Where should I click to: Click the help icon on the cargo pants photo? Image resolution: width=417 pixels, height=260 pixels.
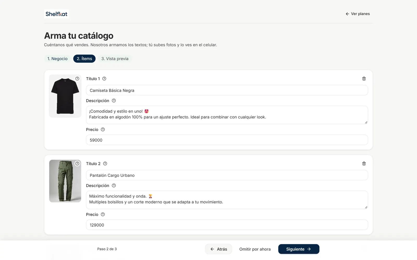pos(77,164)
